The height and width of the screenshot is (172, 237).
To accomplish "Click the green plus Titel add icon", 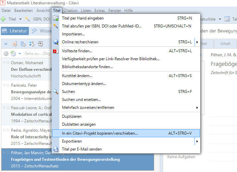I will 3,19.
